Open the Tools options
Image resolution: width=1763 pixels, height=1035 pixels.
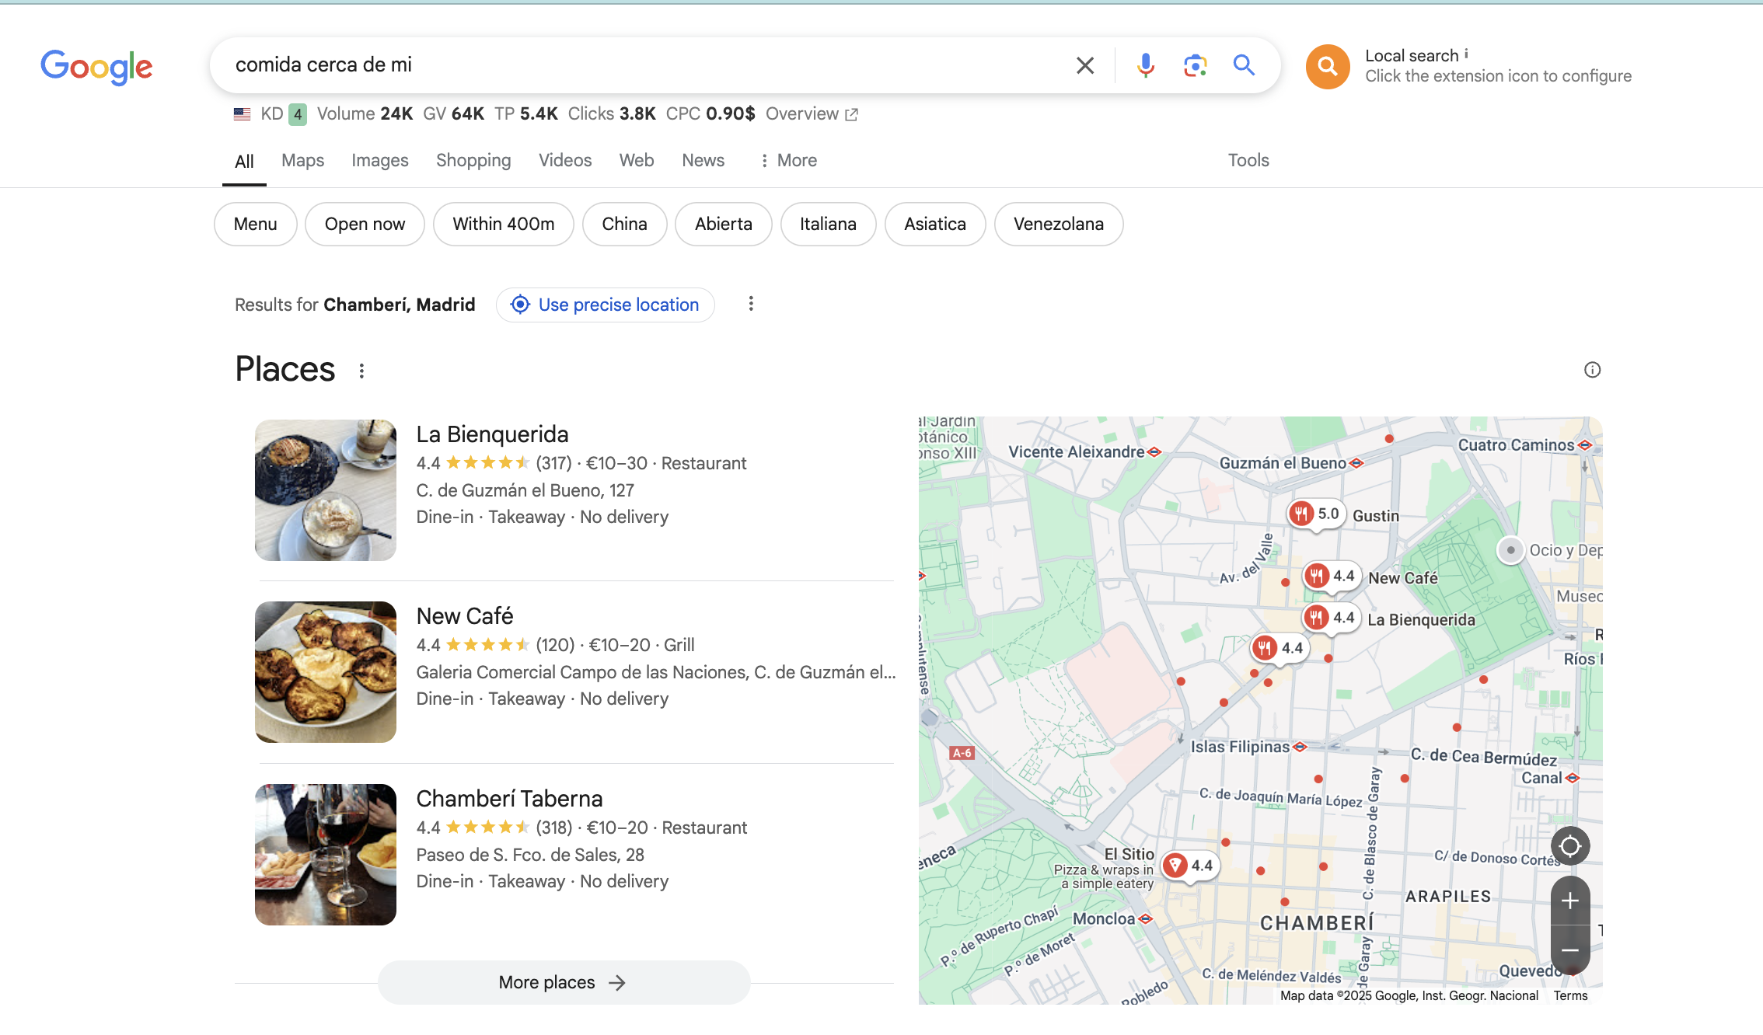pyautogui.click(x=1248, y=160)
